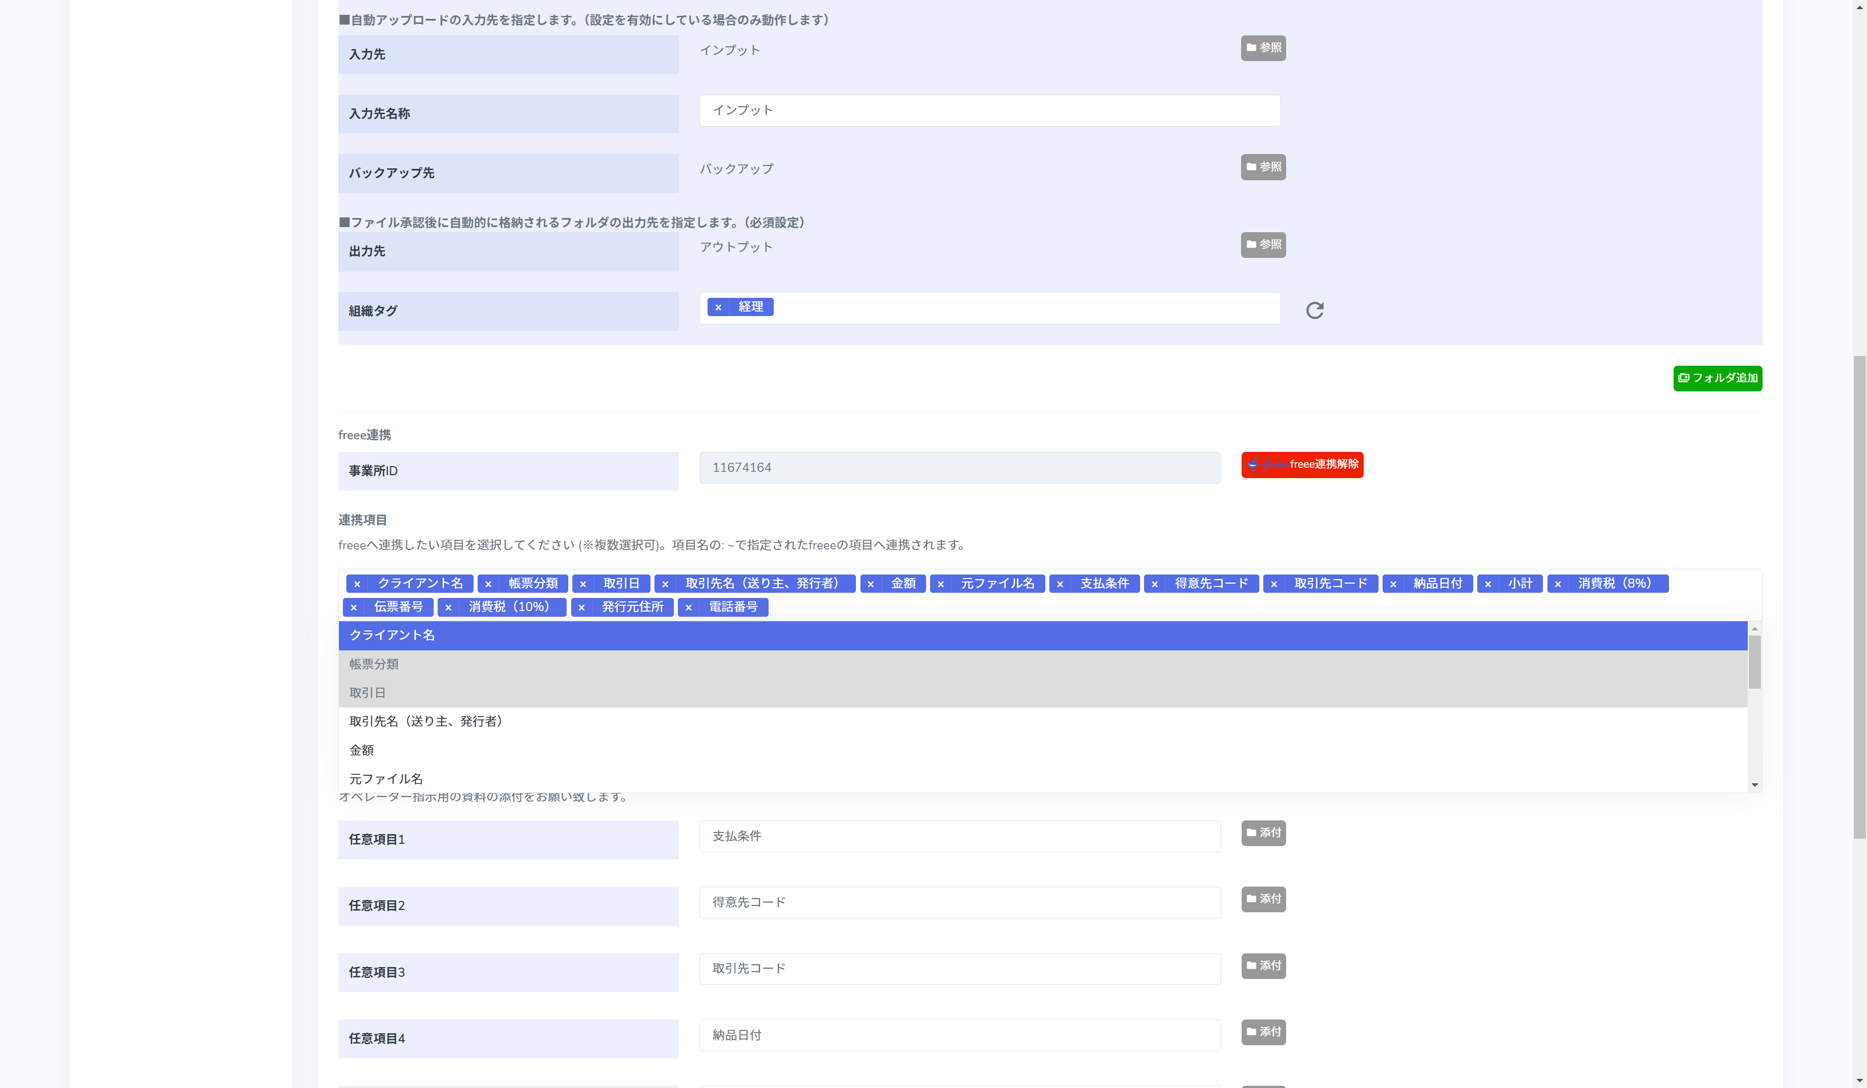Image resolution: width=1867 pixels, height=1088 pixels.
Task: Remove the 消費税（8%） tag
Action: [1558, 584]
